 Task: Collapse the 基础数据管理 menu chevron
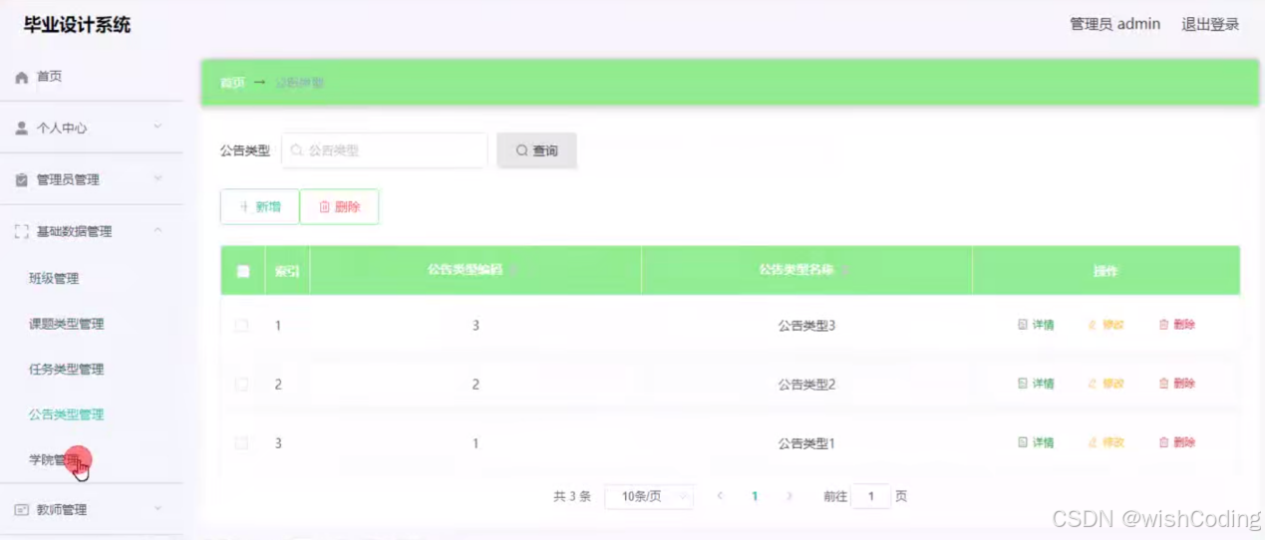[158, 231]
